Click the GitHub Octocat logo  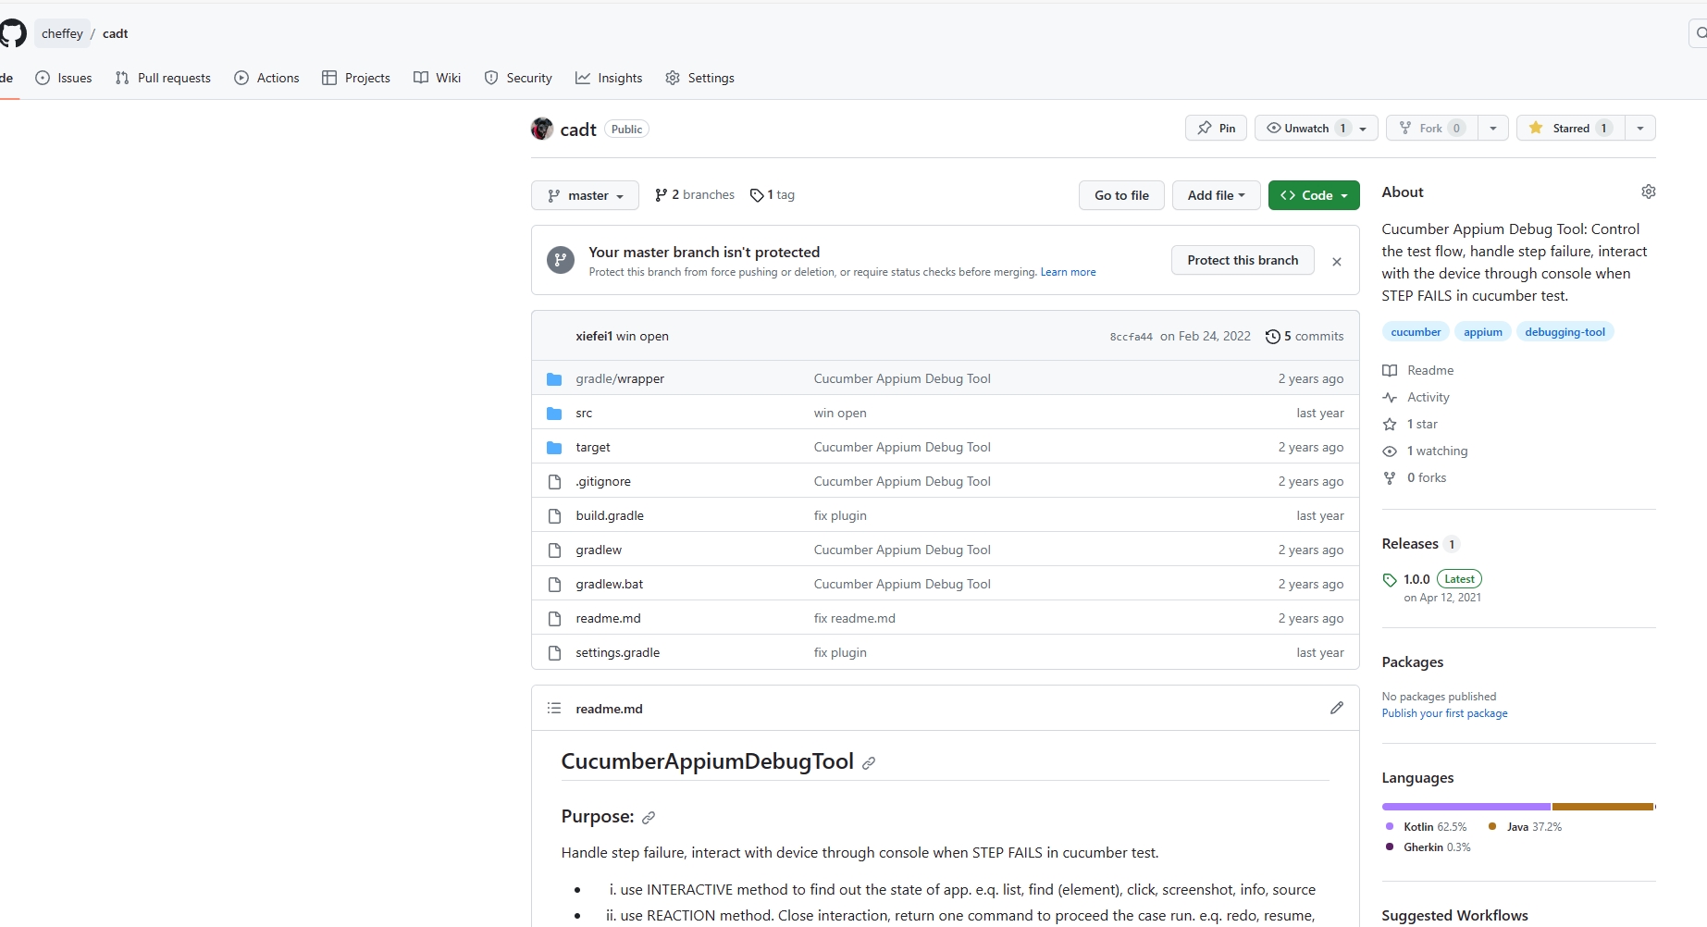pyautogui.click(x=13, y=33)
